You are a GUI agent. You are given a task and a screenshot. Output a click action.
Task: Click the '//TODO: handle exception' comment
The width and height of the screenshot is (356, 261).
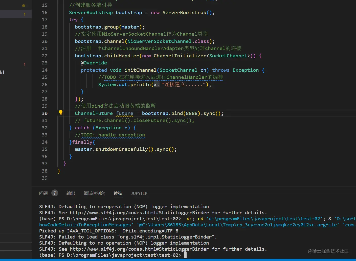[110, 135]
